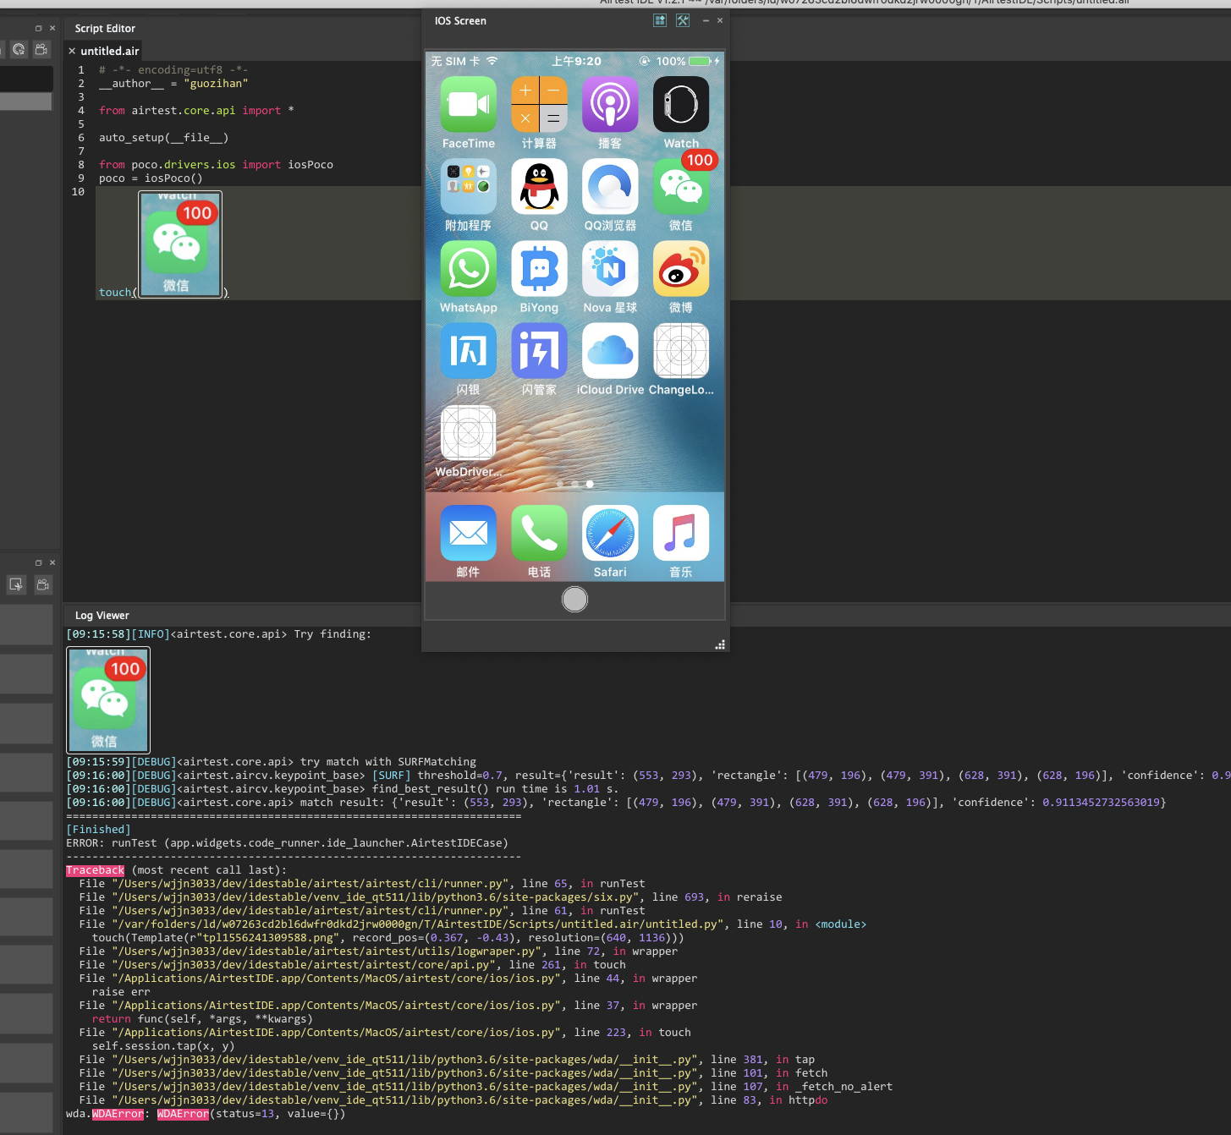The width and height of the screenshot is (1231, 1135).
Task: Open the Calculator (计算器) app
Action: (539, 106)
